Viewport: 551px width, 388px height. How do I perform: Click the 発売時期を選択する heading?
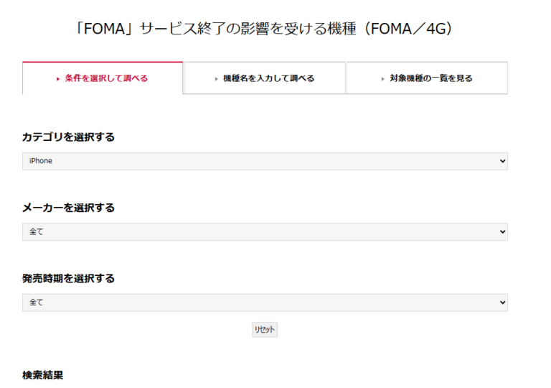point(68,278)
